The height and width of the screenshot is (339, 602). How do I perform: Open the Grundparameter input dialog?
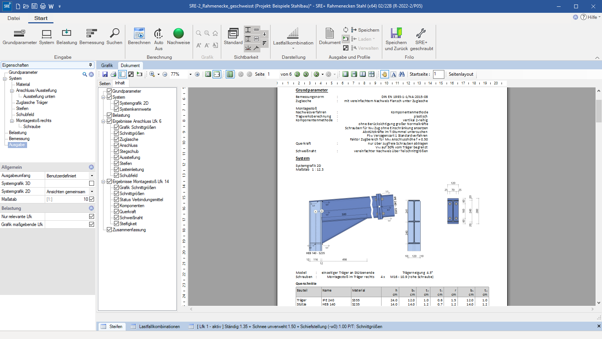[20, 37]
